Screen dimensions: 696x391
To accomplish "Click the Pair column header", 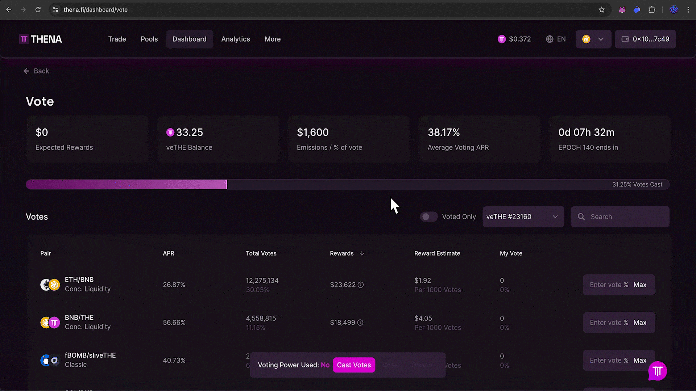I will [x=45, y=253].
